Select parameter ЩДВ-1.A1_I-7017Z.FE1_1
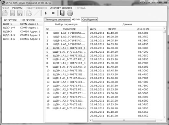Viewport: 169px width, 125px height. tap(66, 52)
